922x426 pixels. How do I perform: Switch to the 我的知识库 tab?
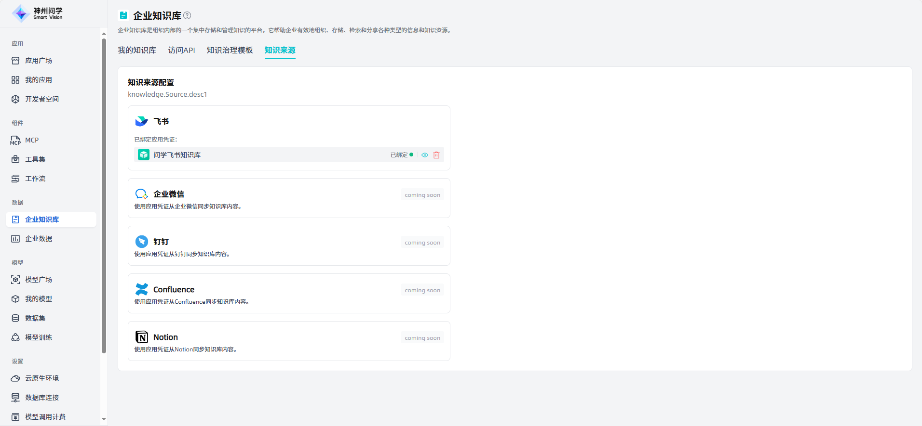coord(137,50)
